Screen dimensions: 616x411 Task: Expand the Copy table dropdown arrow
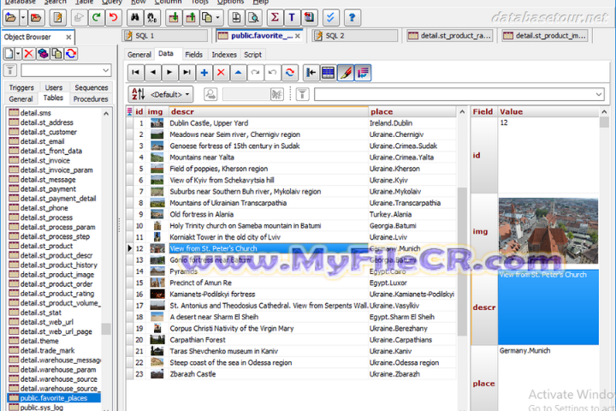tap(217, 18)
